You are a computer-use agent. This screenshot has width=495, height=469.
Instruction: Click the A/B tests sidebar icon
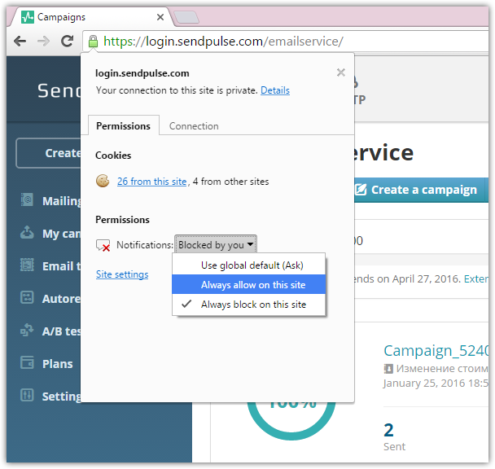tap(27, 330)
